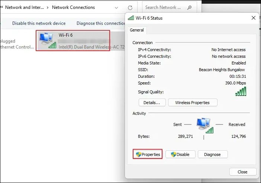The height and width of the screenshot is (183, 261).
Task: Select the General tab
Action: tap(137, 30)
